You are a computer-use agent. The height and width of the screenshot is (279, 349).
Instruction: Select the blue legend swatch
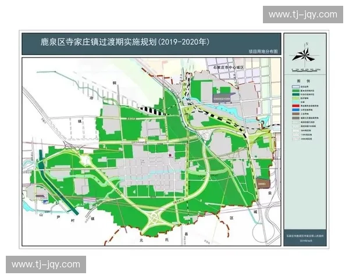point(295,110)
